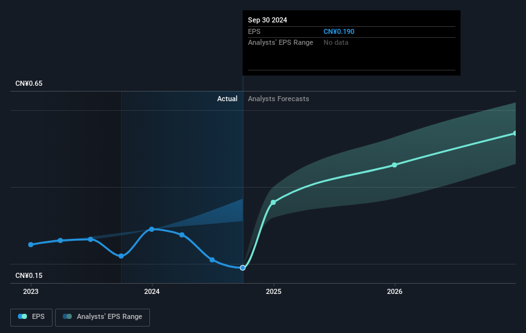Viewport: 526px width, 333px height.
Task: Select the second 2023 EPS data point
Action: coord(60,240)
